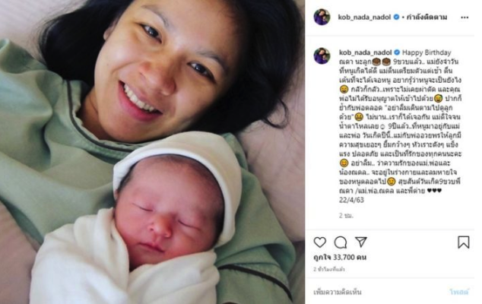Click the mother and baby photo
The width and height of the screenshot is (482, 304).
click(153, 152)
